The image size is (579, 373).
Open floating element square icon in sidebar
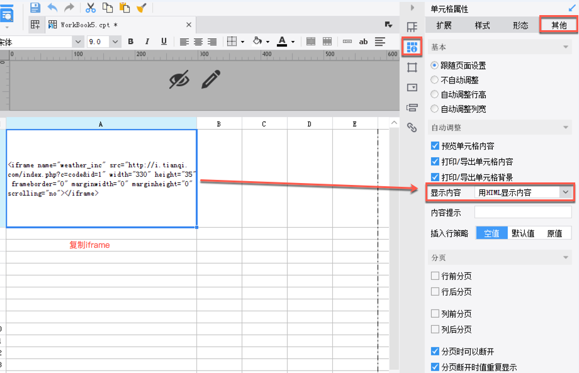pyautogui.click(x=412, y=67)
